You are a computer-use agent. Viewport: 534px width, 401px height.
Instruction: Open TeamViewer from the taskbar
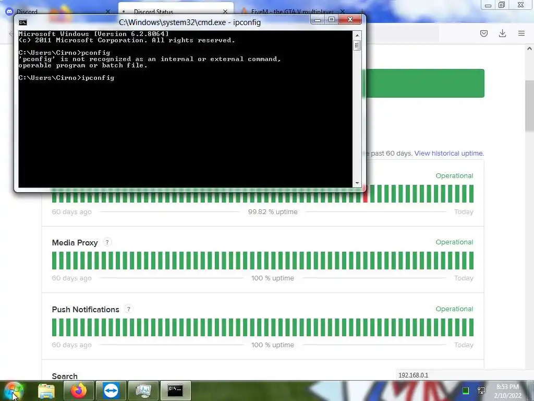click(x=111, y=391)
